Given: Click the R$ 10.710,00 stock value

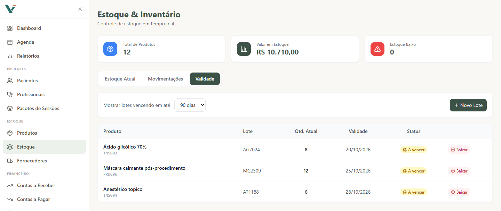Looking at the screenshot, I should tap(278, 52).
